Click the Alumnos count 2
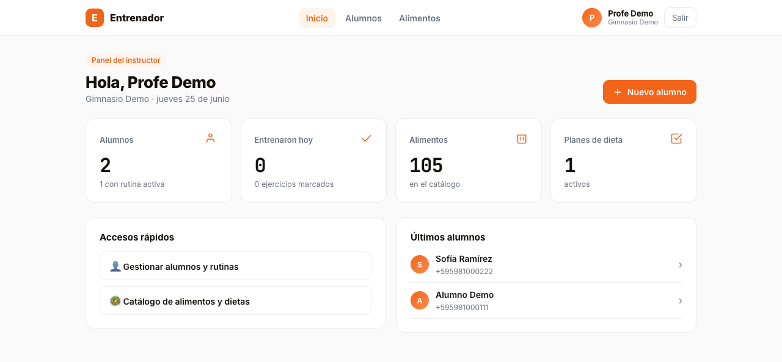Image resolution: width=782 pixels, height=362 pixels. pos(105,165)
